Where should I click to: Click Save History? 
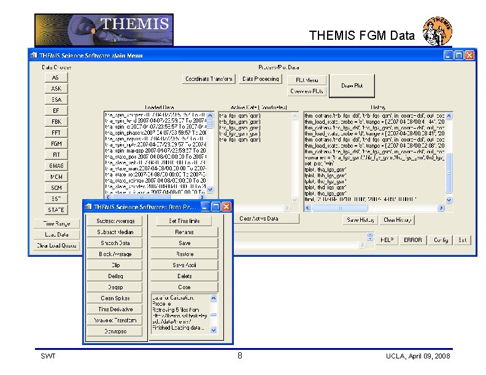pyautogui.click(x=360, y=220)
